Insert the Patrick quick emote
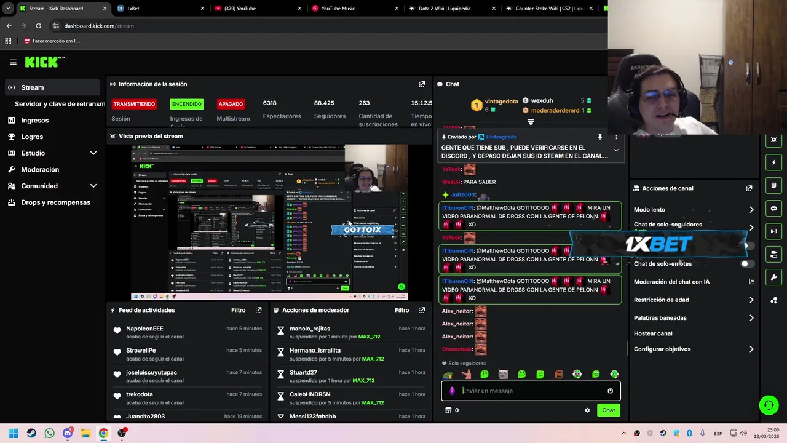Image resolution: width=787 pixels, height=443 pixels. (x=466, y=374)
